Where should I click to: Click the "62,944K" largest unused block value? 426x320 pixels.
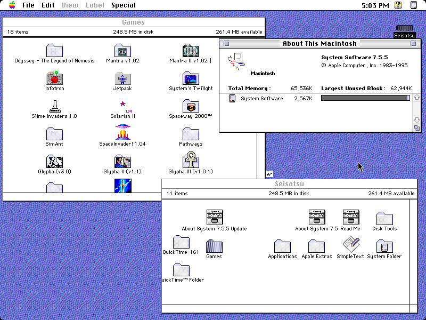(401, 89)
